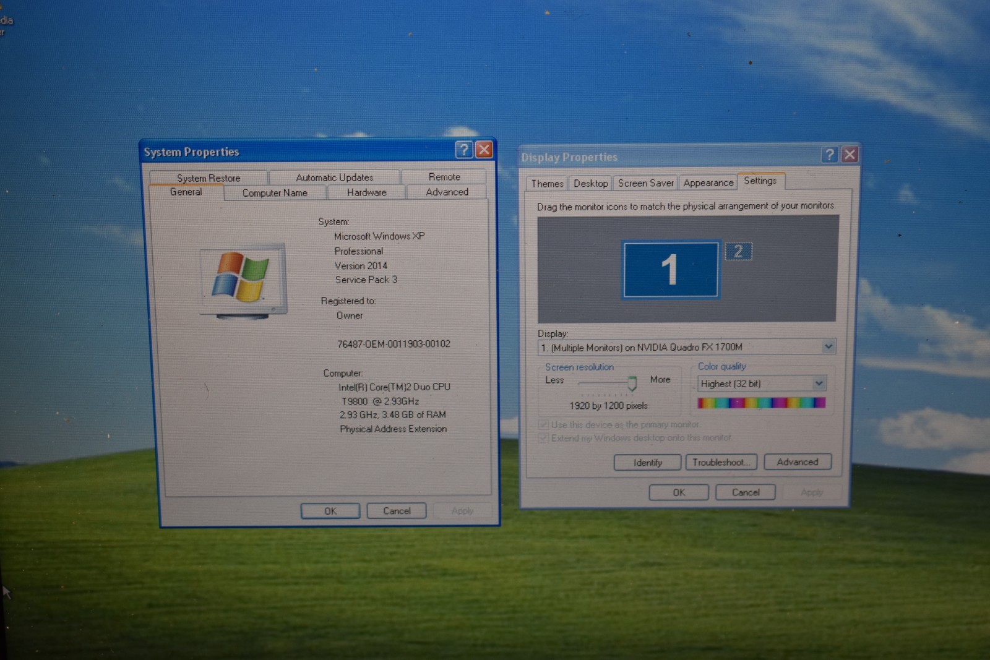Viewport: 990px width, 660px height.
Task: Close the System Properties window
Action: pos(484,149)
